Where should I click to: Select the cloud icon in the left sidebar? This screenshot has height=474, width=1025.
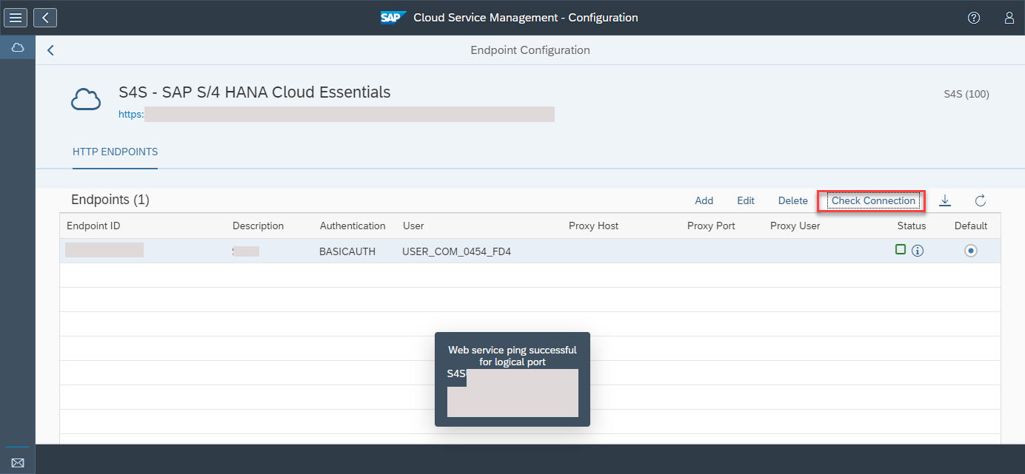18,47
